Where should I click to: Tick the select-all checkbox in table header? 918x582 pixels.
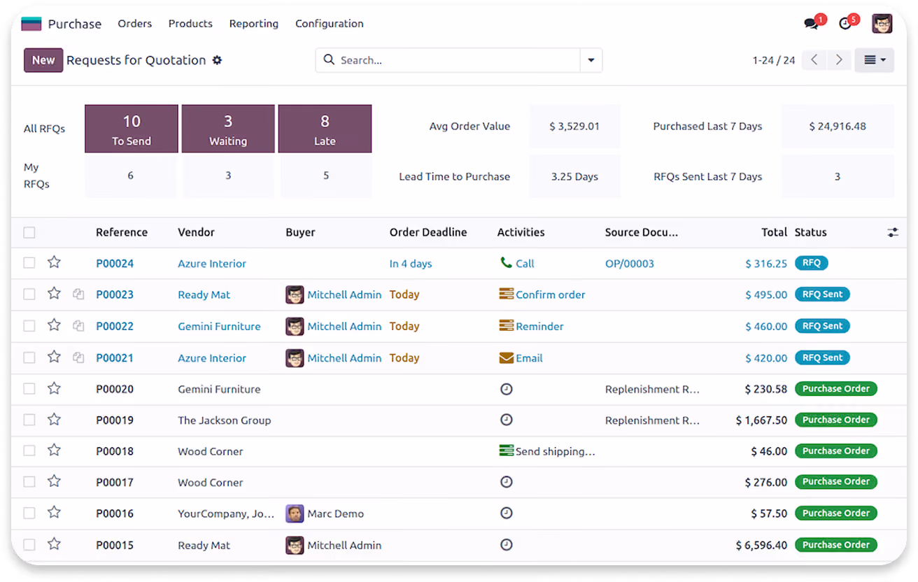click(x=29, y=232)
